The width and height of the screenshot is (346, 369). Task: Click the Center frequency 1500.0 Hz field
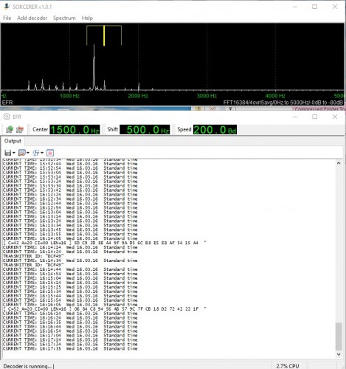75,130
